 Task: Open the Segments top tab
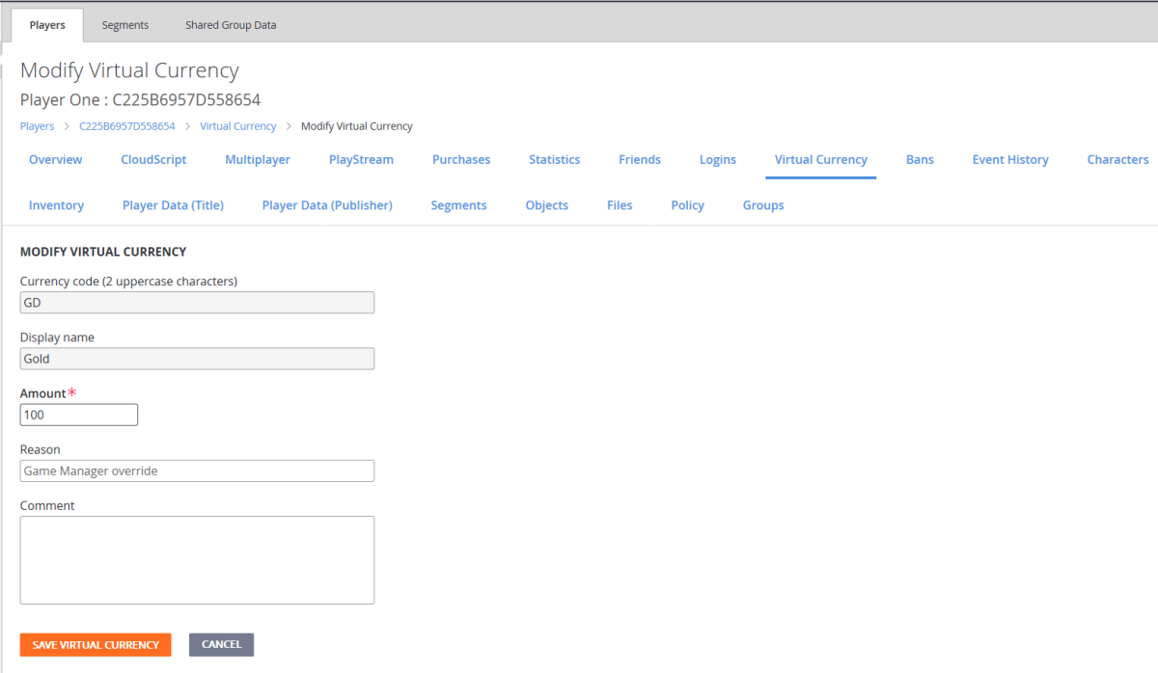tap(125, 25)
